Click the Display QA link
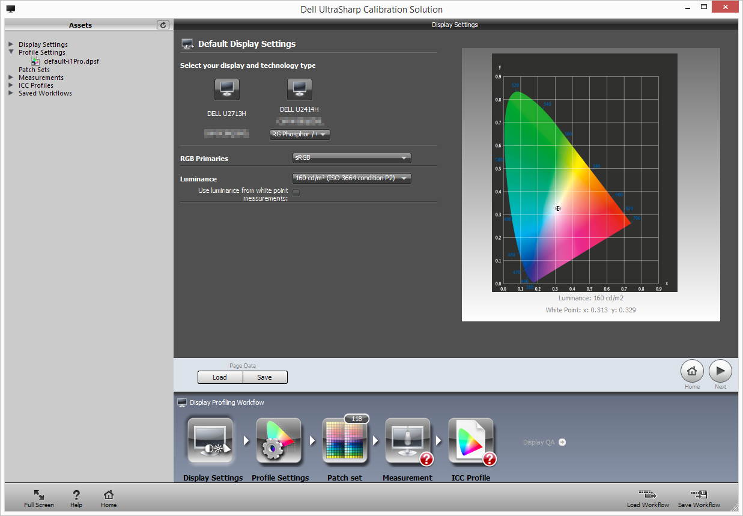 point(539,442)
